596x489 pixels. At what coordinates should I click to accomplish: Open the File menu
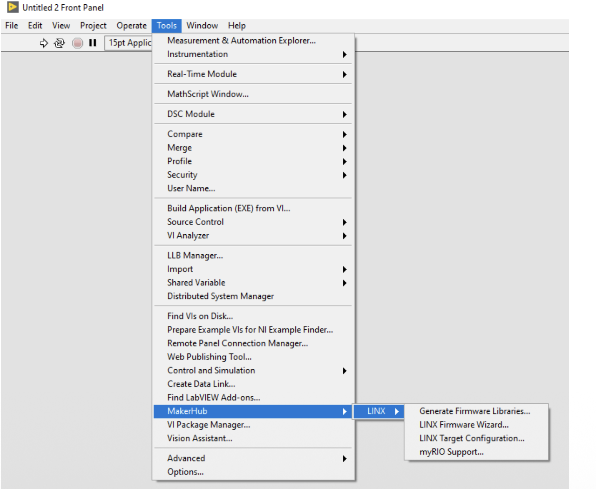coord(12,26)
